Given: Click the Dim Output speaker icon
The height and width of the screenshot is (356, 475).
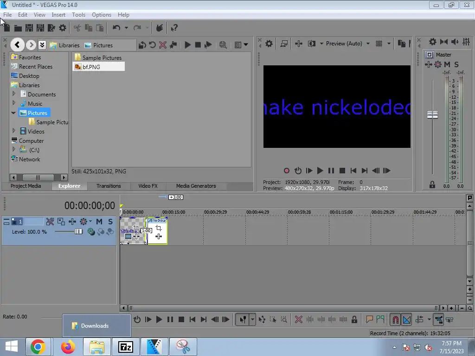Looking at the screenshot, I should tap(455, 42).
